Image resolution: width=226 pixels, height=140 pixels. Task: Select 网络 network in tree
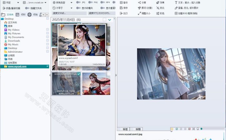(x=10, y=59)
